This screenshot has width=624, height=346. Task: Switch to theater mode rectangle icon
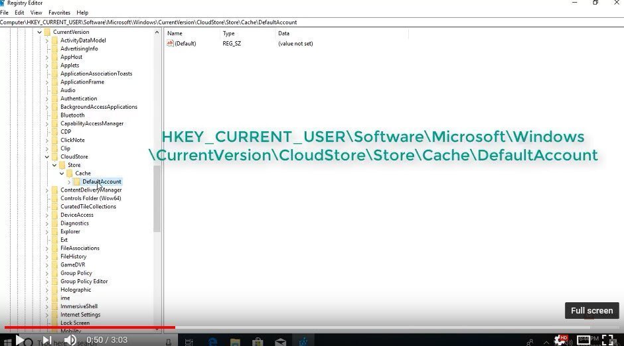click(584, 340)
